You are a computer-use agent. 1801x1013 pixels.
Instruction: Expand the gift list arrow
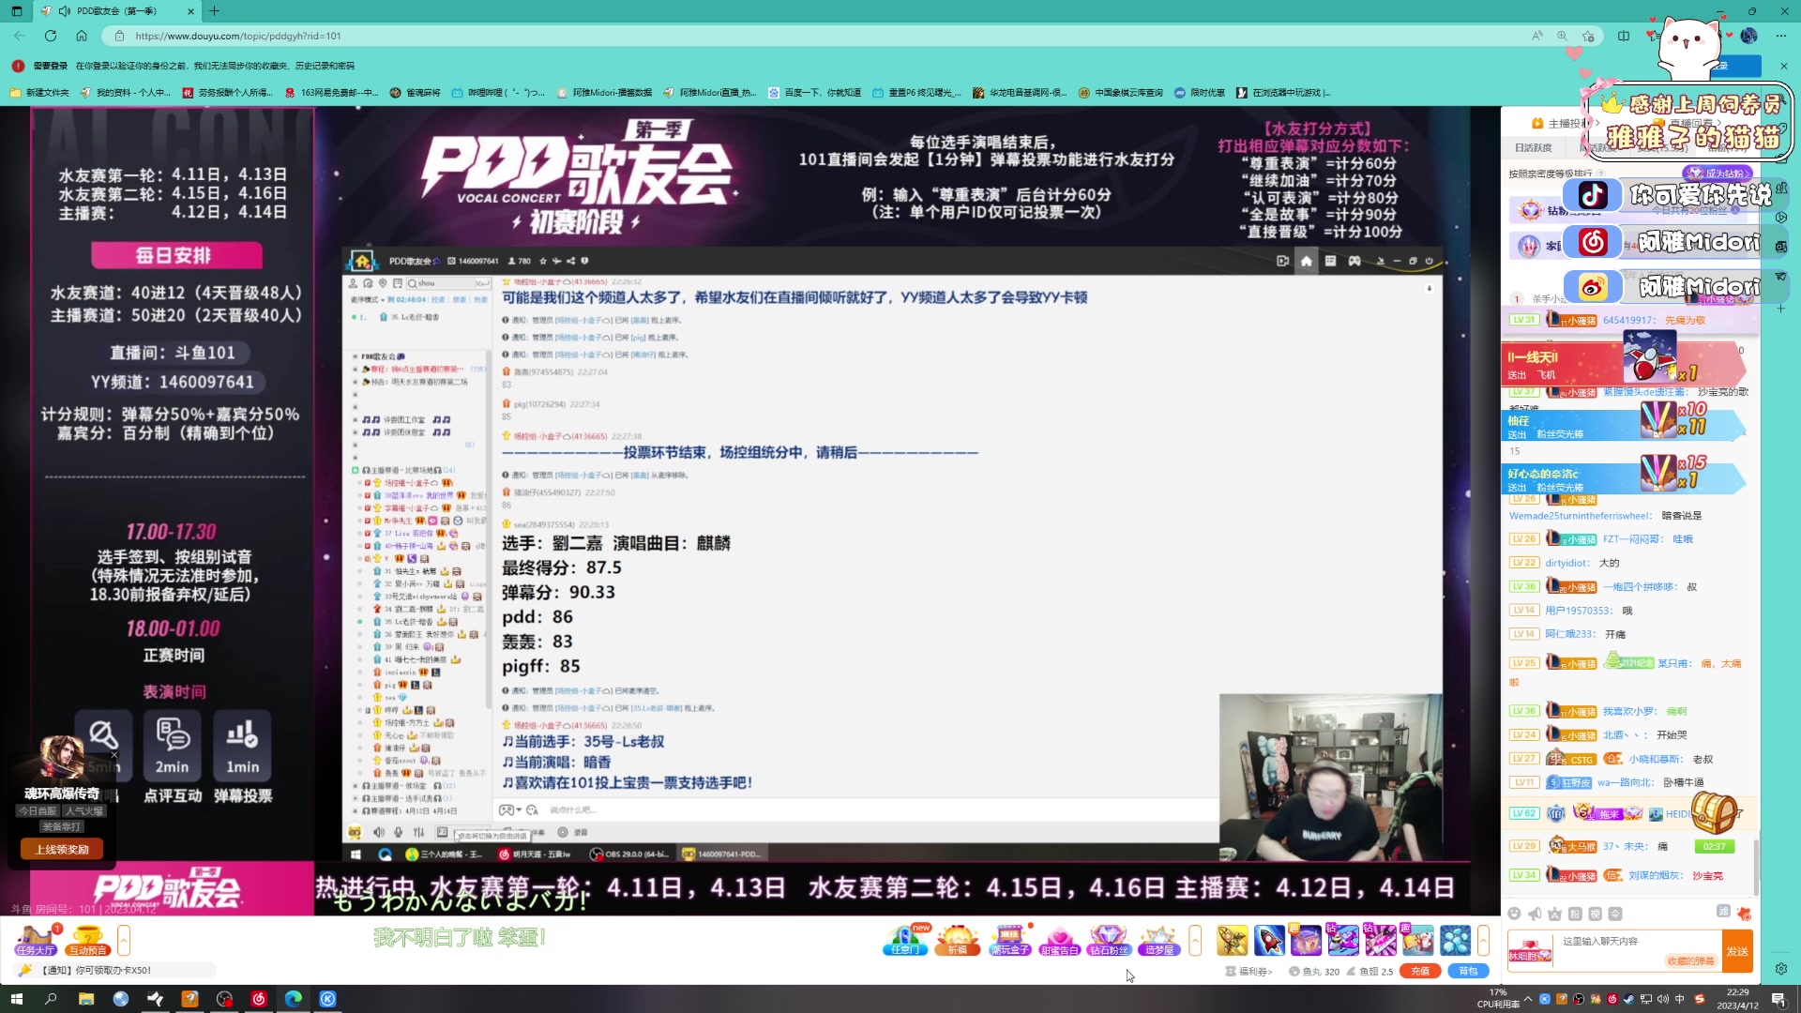pyautogui.click(x=1483, y=939)
